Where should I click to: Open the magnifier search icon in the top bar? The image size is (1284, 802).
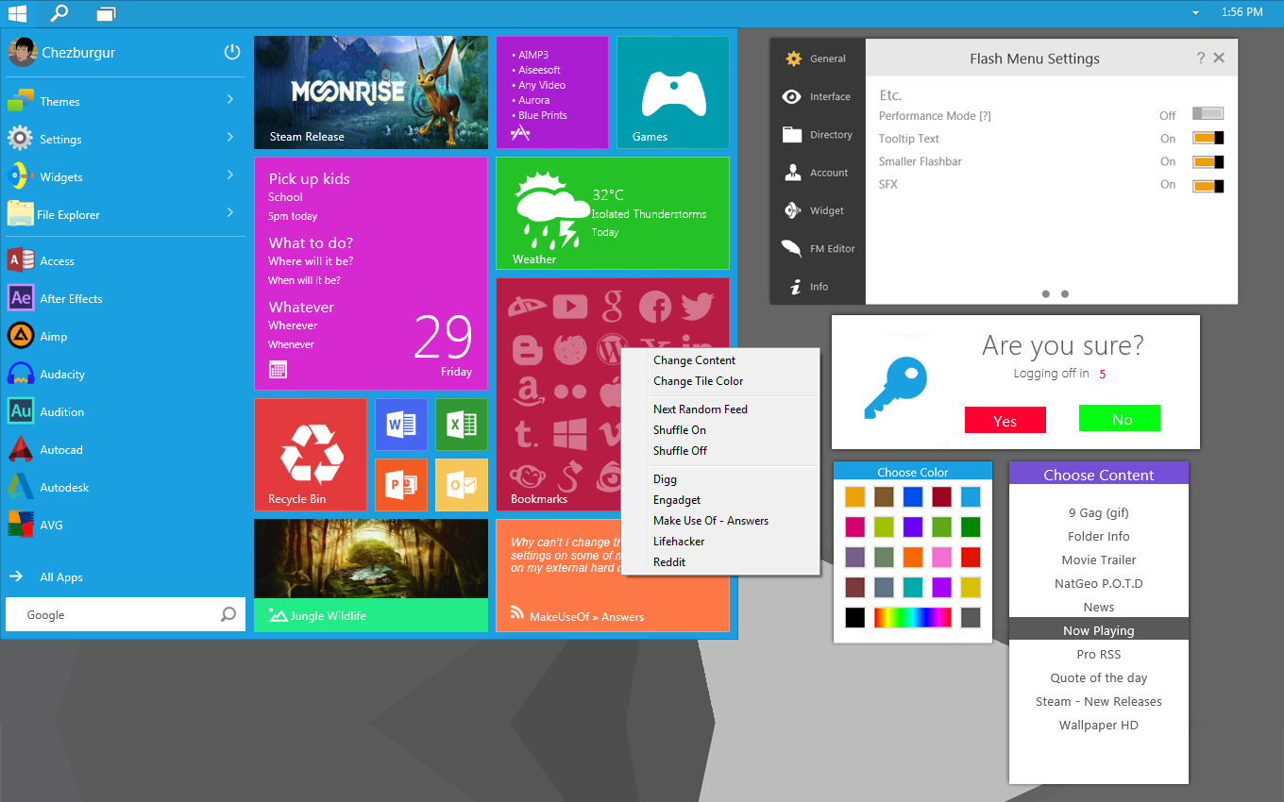59,13
